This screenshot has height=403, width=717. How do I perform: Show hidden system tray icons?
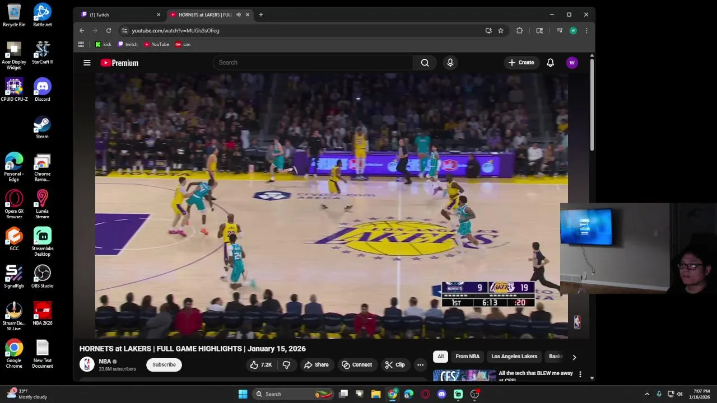(x=647, y=394)
